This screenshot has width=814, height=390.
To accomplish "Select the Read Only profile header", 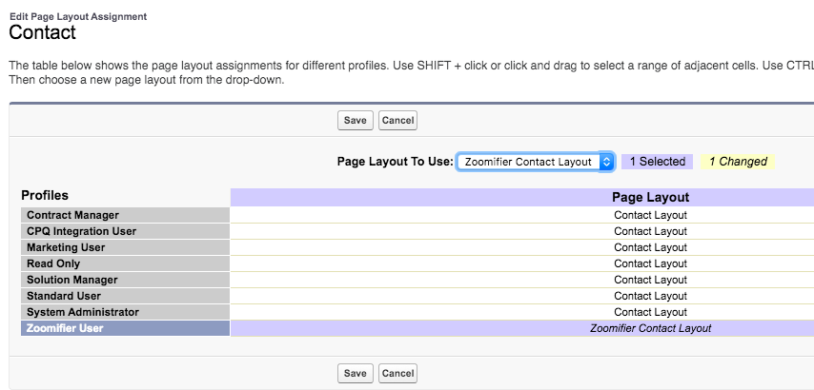I will [x=125, y=263].
